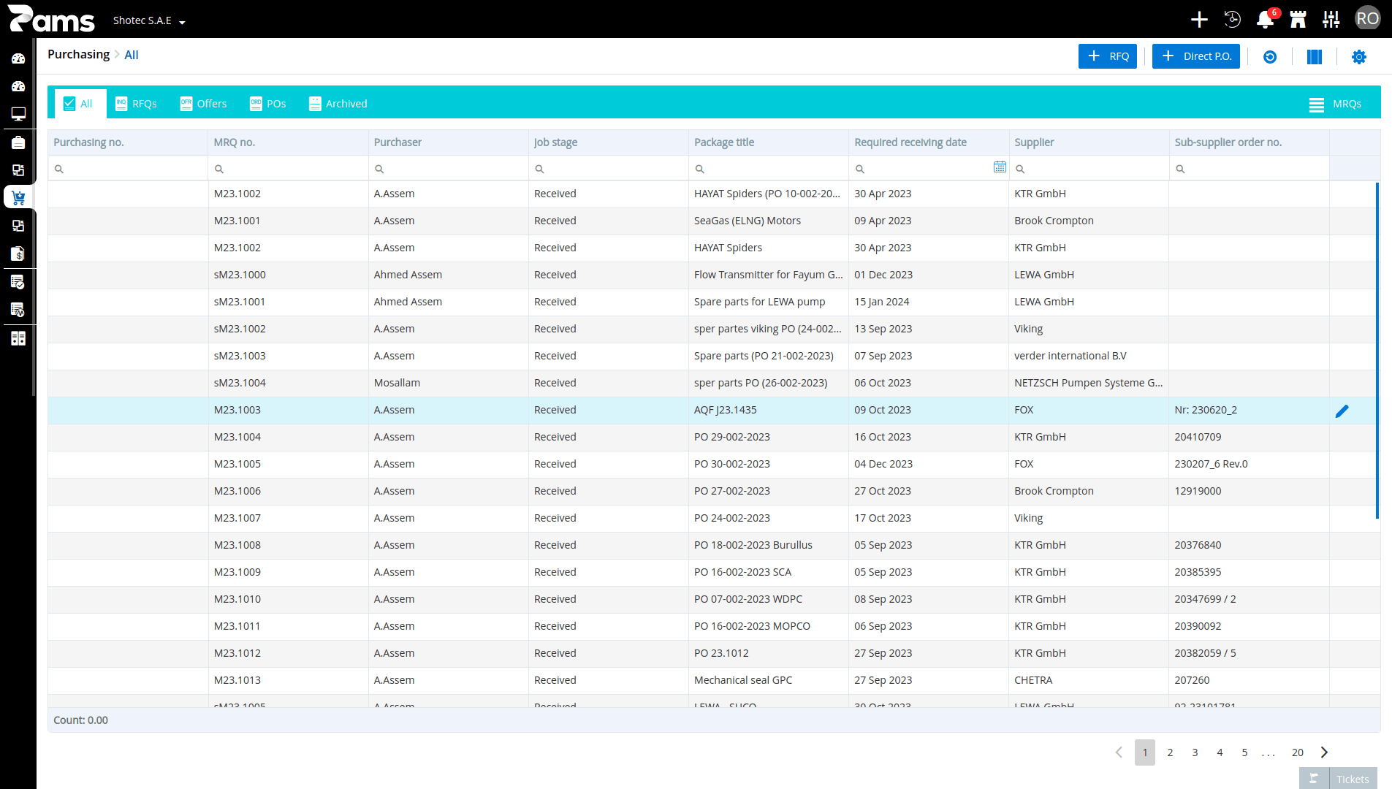1392x789 pixels.
Task: Switch to the Archived tab
Action: pos(338,104)
